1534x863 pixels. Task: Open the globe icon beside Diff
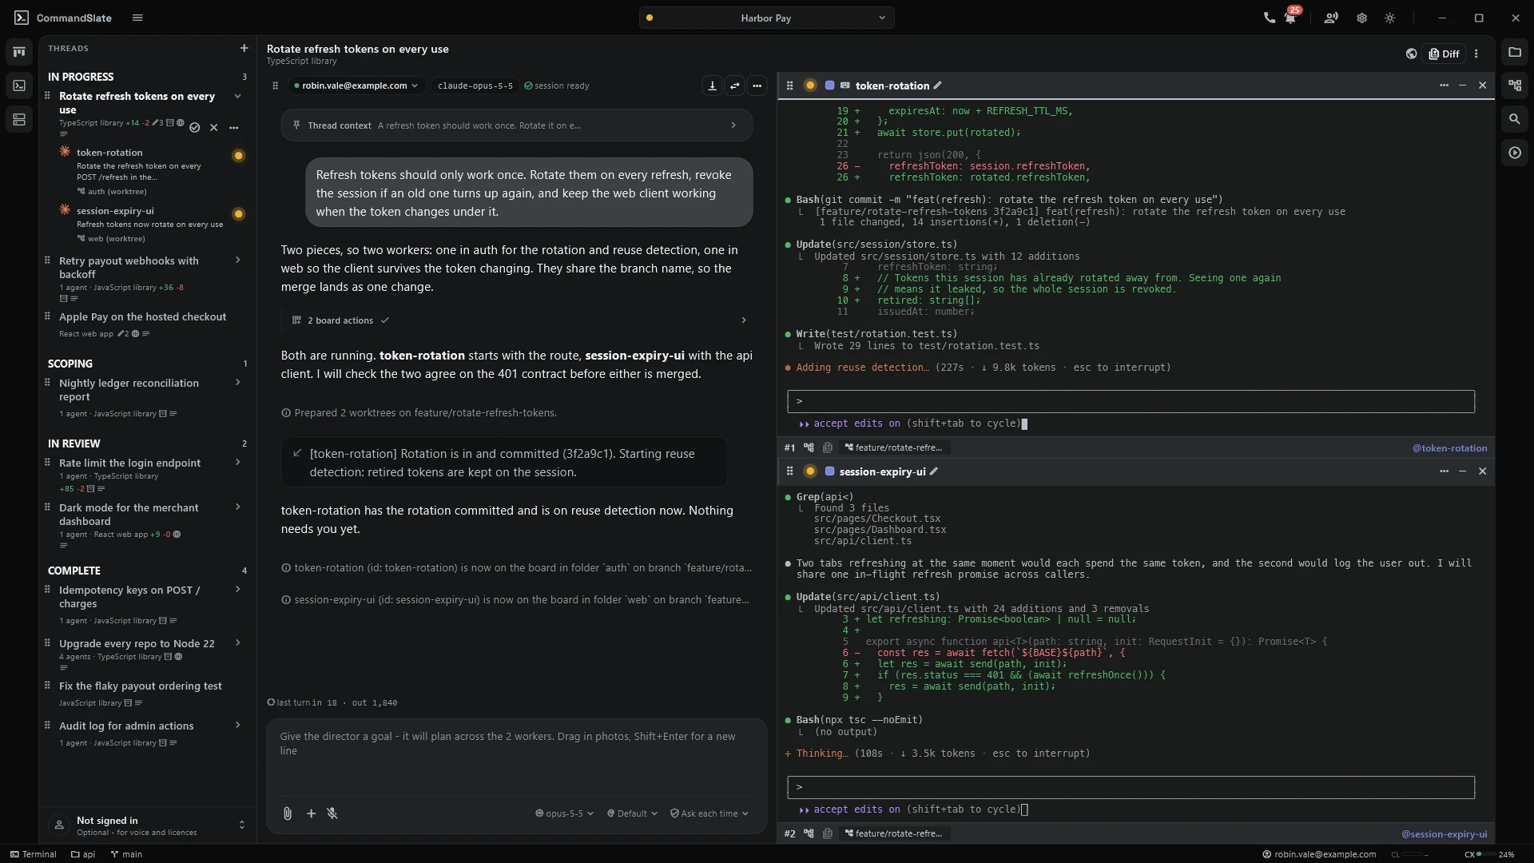1411,54
